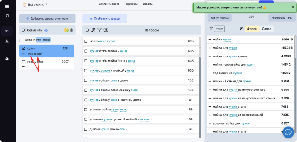Select all segments checkbox in Сегменты header
The height and width of the screenshot is (142, 297).
(23, 30)
